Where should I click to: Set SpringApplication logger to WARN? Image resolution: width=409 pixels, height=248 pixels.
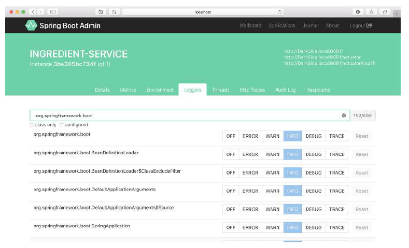click(272, 227)
